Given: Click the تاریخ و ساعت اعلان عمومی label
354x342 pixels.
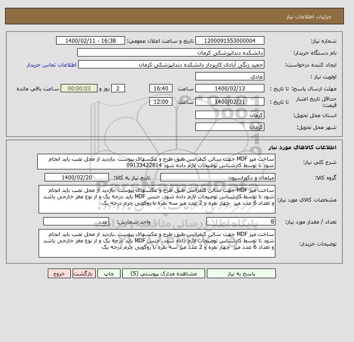Looking at the screenshot, I should pyautogui.click(x=160, y=41).
